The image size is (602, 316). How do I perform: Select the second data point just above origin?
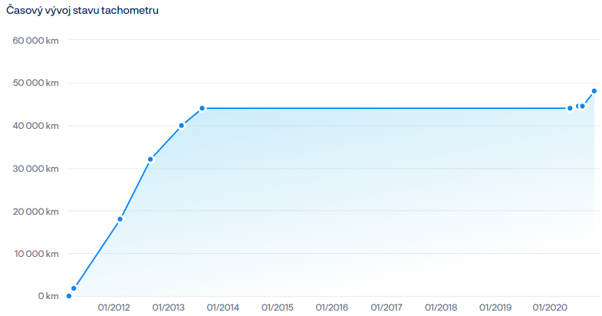click(x=74, y=288)
